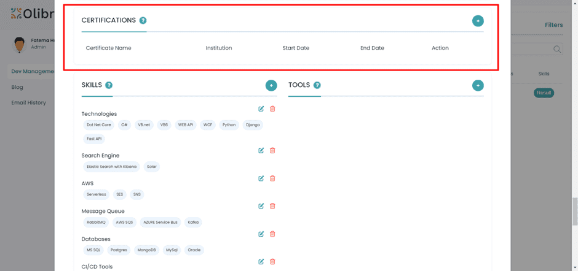Edit the CI/CD Tools skill group
This screenshot has width=578, height=271.
(x=261, y=262)
